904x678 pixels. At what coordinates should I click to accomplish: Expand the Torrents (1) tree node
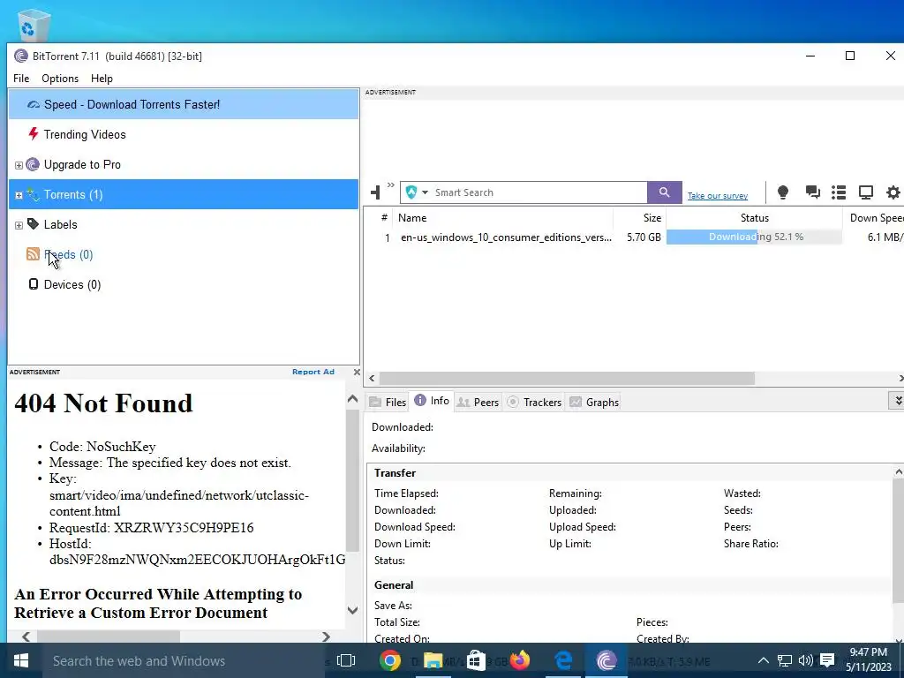19,195
